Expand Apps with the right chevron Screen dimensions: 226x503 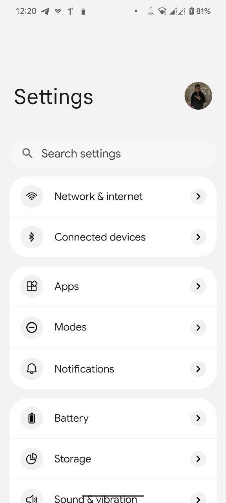tap(198, 286)
